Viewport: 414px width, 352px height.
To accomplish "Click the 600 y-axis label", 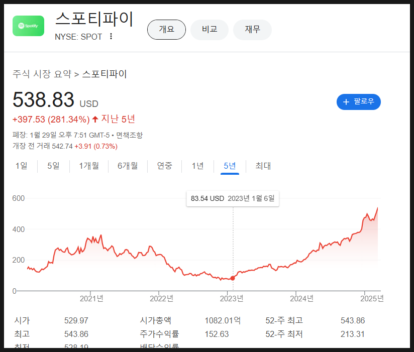I will pyautogui.click(x=19, y=198).
